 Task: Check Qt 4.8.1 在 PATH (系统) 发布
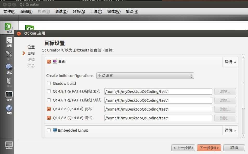coord(49,91)
